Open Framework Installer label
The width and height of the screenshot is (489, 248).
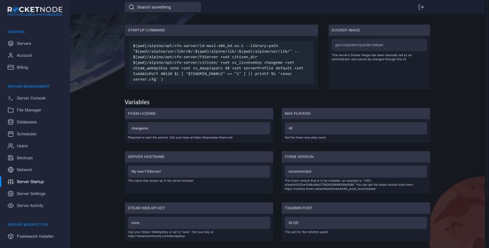(x=35, y=236)
